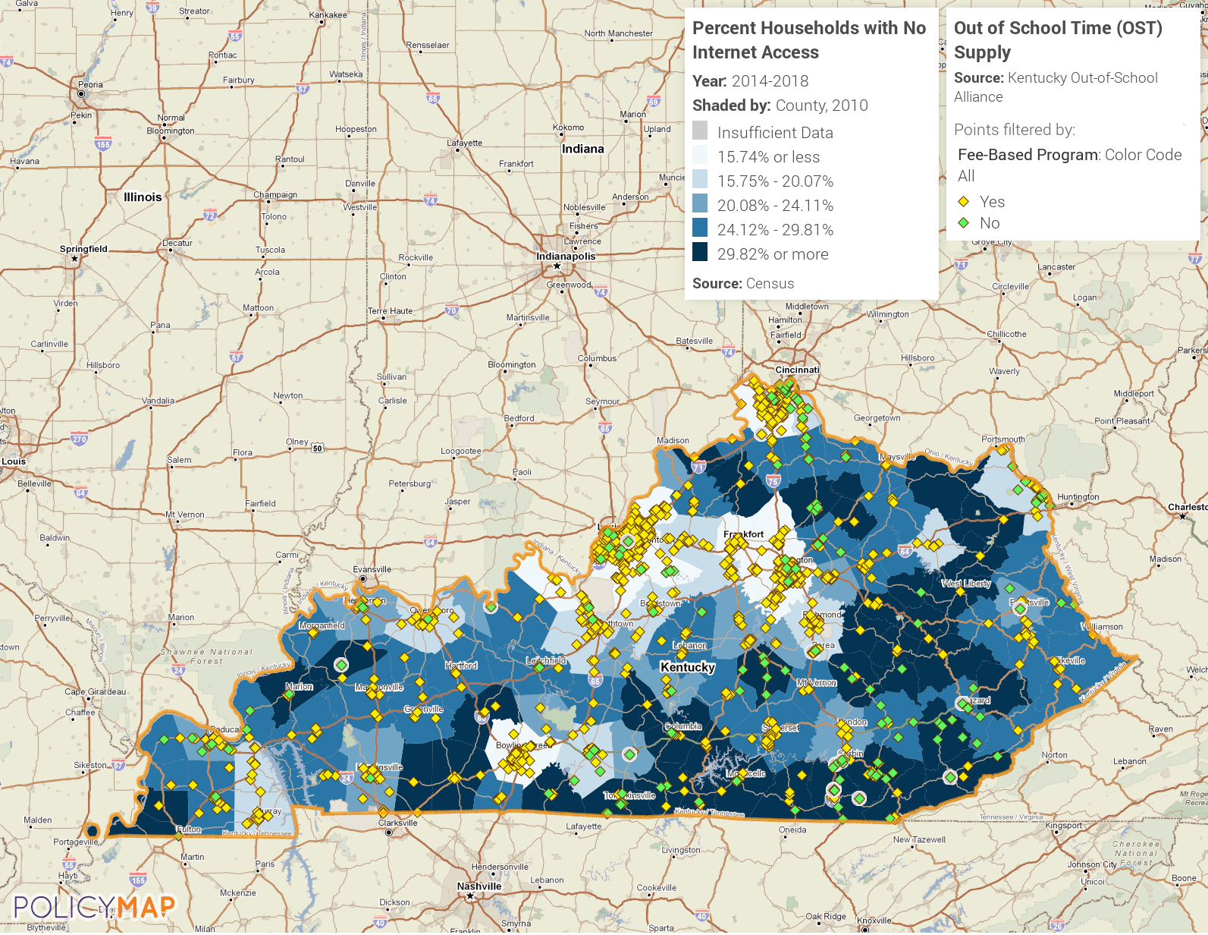
Task: Click the I-57 shield near Mattoon
Action: 237,357
